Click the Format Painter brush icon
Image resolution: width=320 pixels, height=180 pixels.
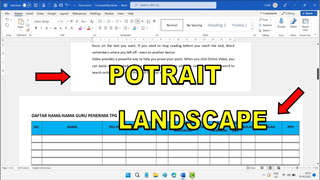(x=28, y=30)
